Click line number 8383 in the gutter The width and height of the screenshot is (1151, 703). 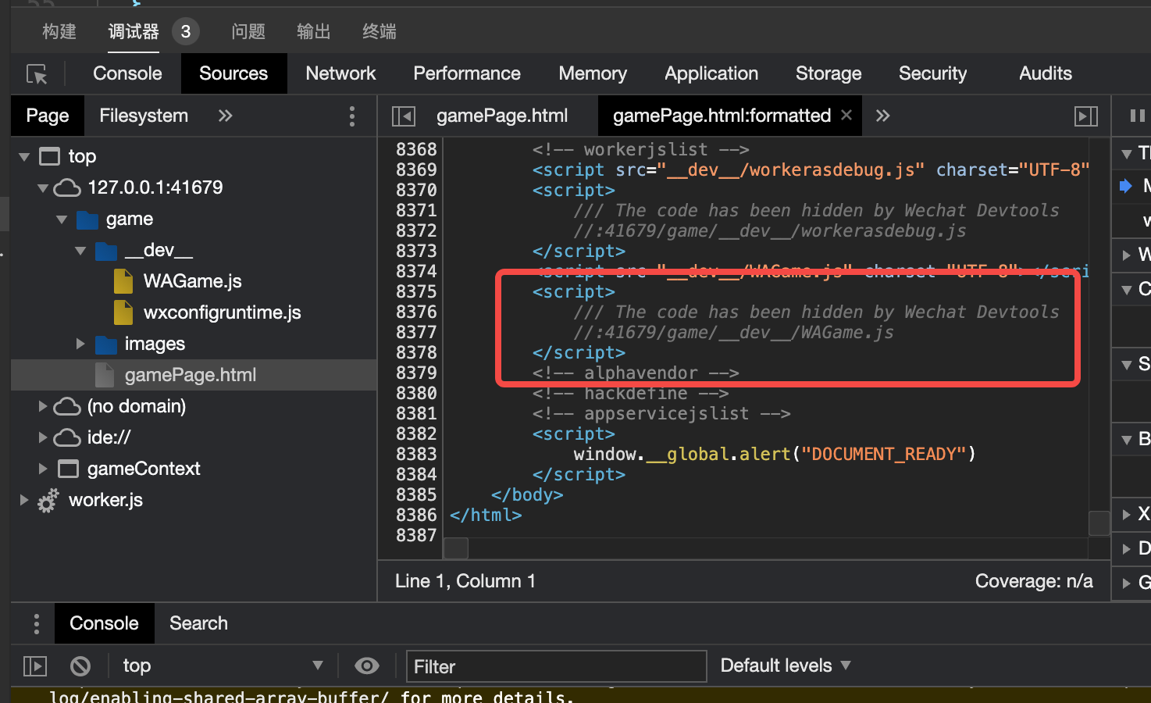(416, 454)
